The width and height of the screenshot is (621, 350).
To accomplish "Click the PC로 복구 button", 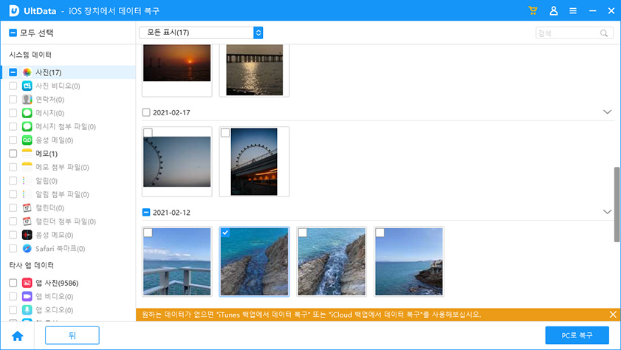I will coord(577,335).
